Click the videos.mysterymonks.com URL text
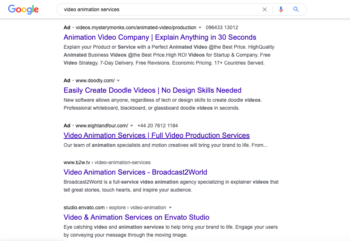This screenshot has height=241, width=350. coord(136,28)
